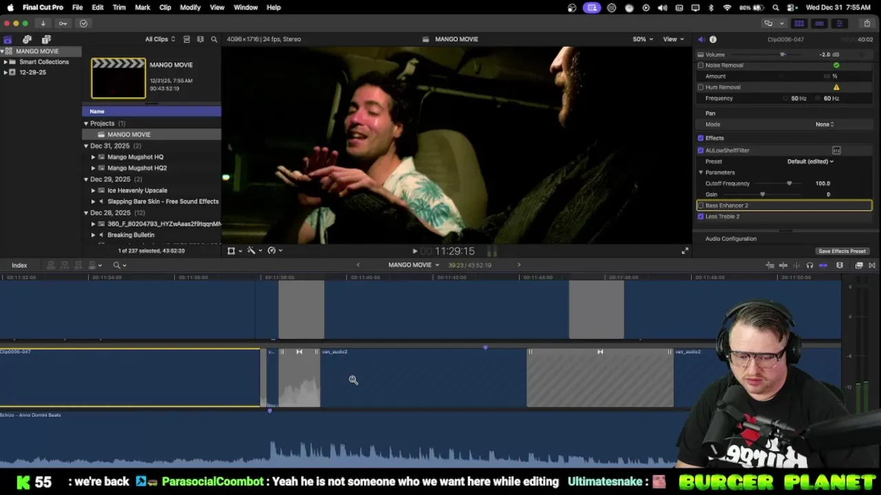The image size is (881, 495).
Task: Open the Preset Default (edited) dropdown
Action: (x=810, y=162)
